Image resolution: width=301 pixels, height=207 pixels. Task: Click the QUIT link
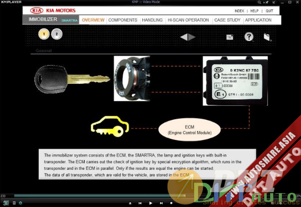pos(269,11)
